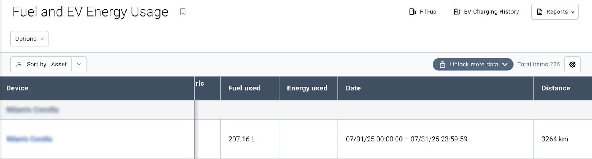Image resolution: width=592 pixels, height=159 pixels.
Task: Expand the Unlock more data chevron
Action: pos(505,64)
